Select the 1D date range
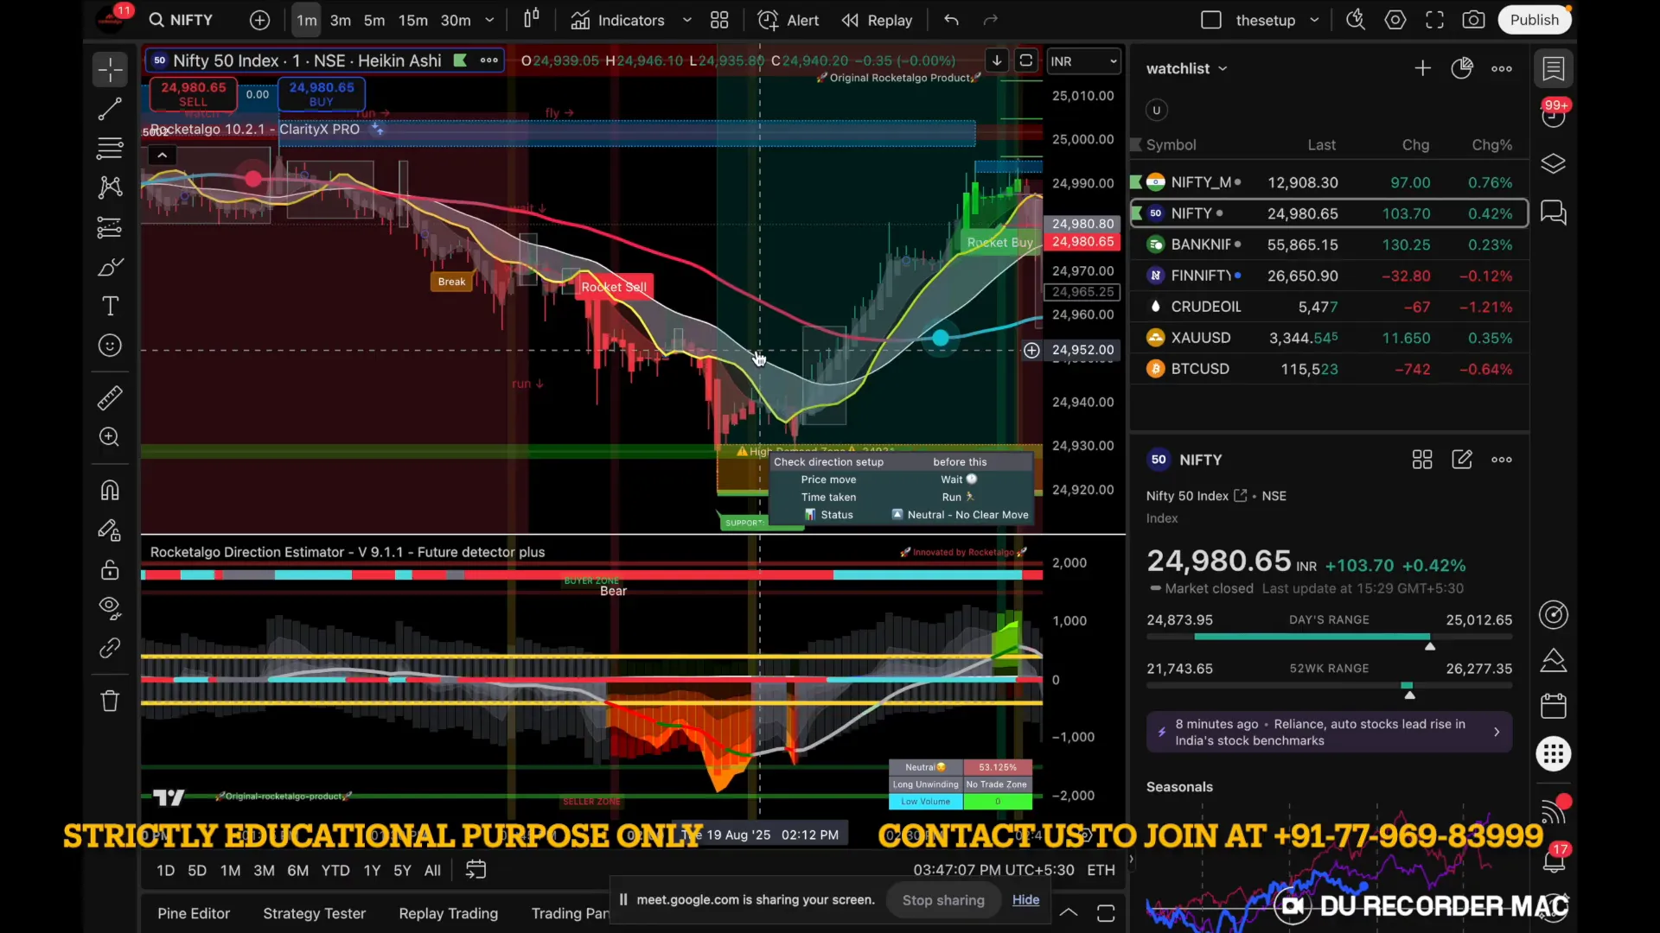1660x933 pixels. [165, 871]
